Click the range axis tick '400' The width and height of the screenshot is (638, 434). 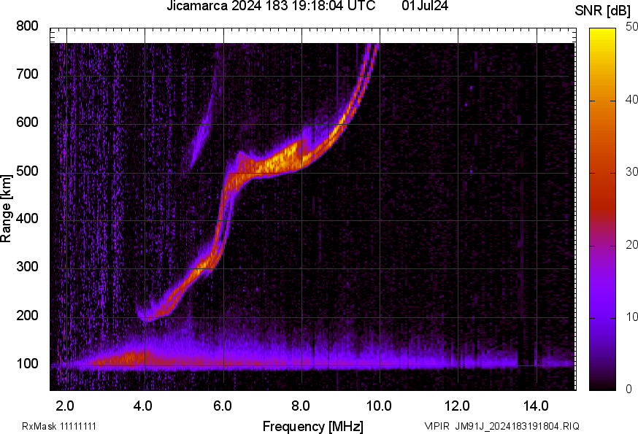coord(27,218)
